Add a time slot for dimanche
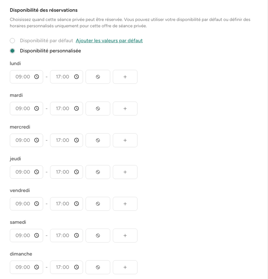The width and height of the screenshot is (268, 279). (125, 267)
